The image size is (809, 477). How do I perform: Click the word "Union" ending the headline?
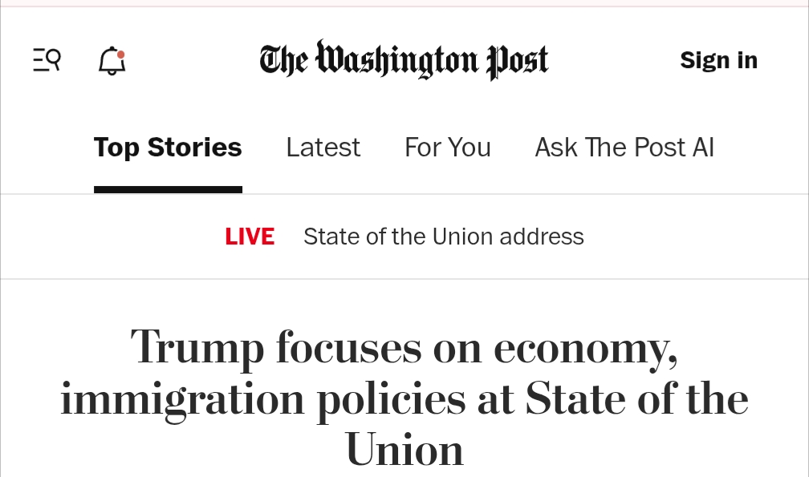point(404,450)
